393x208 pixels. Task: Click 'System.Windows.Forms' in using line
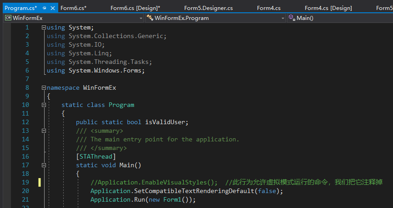coord(105,71)
